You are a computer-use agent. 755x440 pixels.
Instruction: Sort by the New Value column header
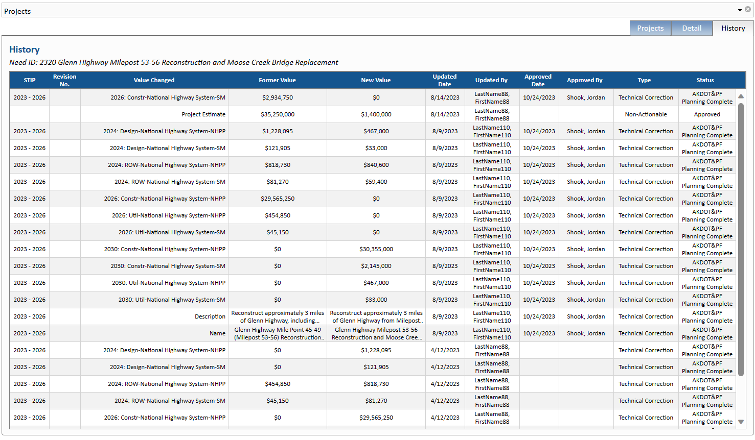tap(376, 80)
